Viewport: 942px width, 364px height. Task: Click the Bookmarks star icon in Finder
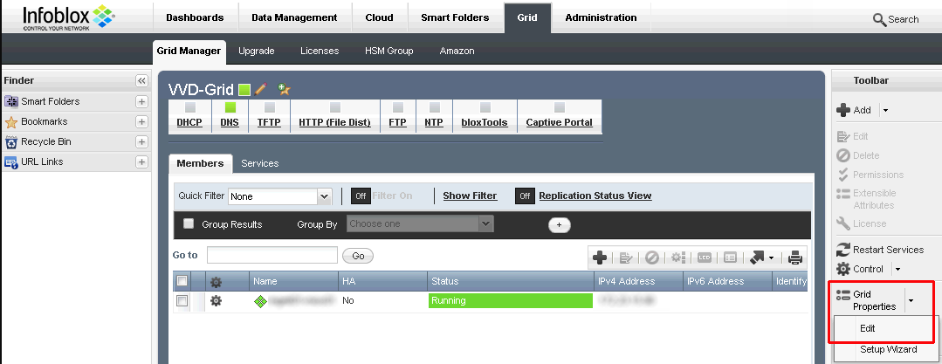click(x=11, y=122)
